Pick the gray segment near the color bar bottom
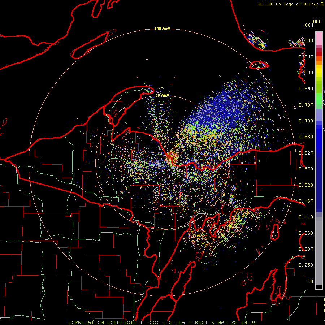Image resolution: width=325 pixels, height=325 pixels. click(x=319, y=251)
